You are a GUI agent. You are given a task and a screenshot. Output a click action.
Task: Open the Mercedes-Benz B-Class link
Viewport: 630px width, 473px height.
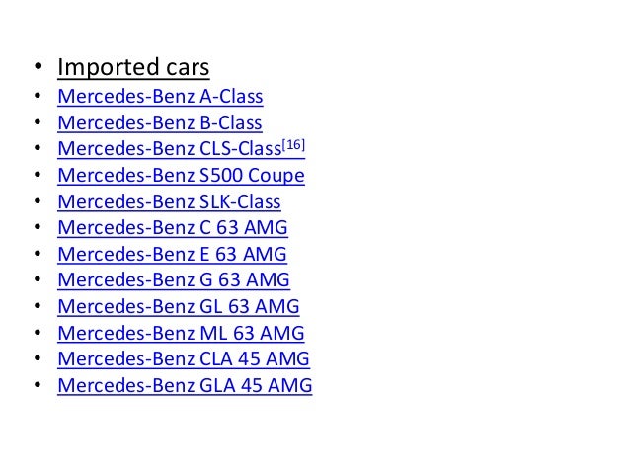point(160,123)
